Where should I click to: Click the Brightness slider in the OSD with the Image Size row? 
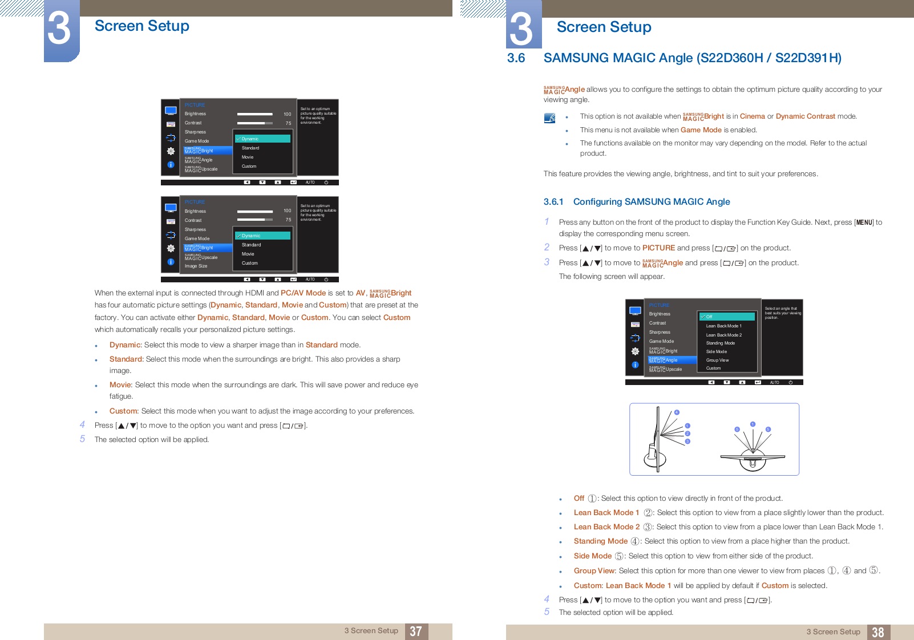tap(254, 211)
